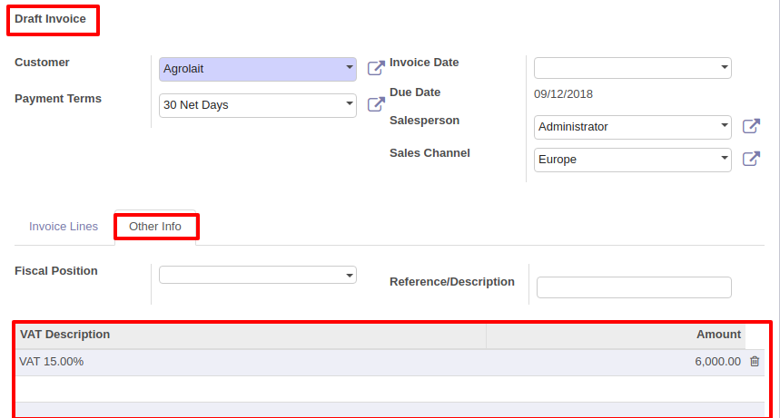
Task: Expand the Customer Agrolait dropdown
Action: tap(258, 69)
